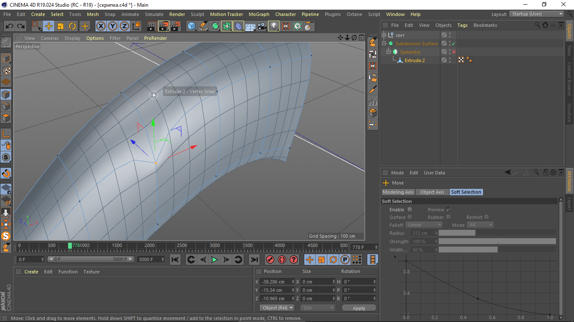Toggle the Preview checkbox

pos(448,209)
